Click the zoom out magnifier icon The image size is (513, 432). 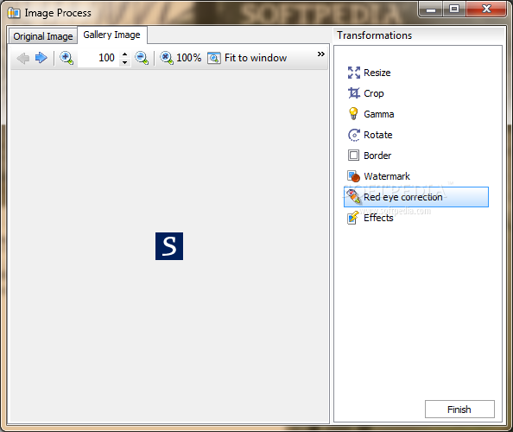[x=142, y=58]
